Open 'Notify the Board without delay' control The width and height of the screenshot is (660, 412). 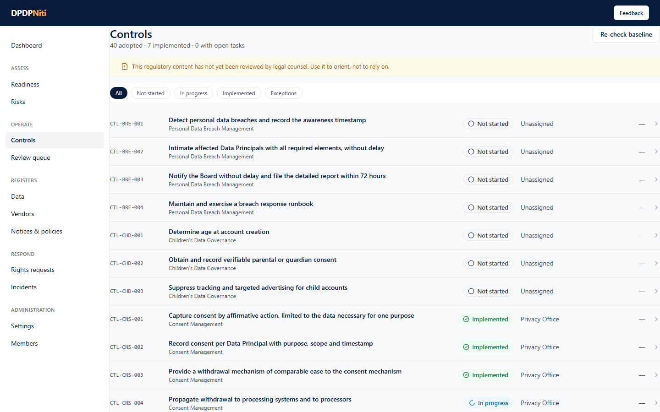[277, 176]
